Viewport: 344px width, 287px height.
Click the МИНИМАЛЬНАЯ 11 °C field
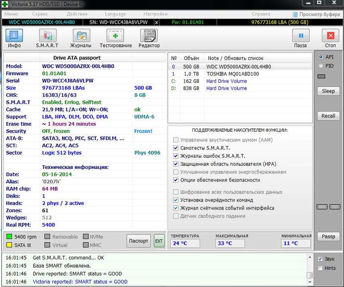tap(296, 243)
